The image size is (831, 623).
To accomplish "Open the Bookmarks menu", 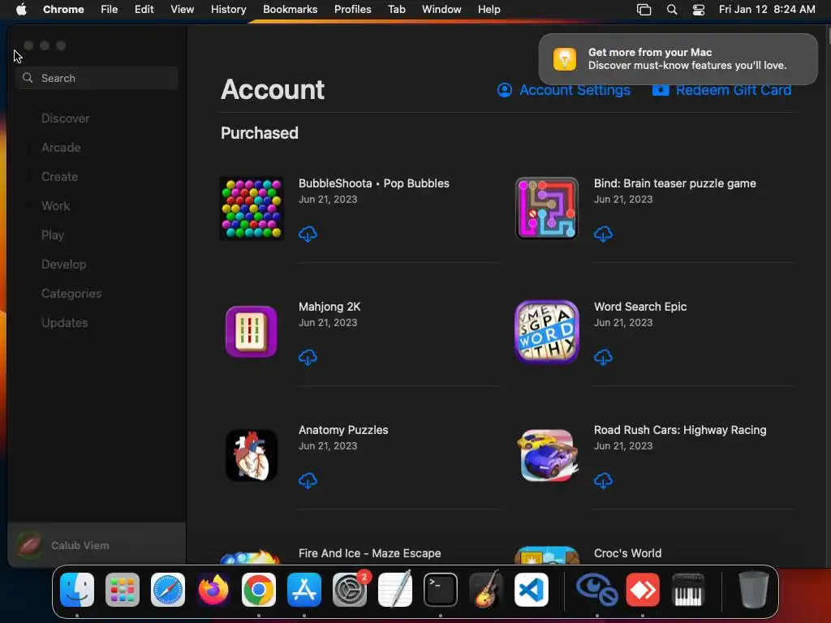I will (x=290, y=9).
